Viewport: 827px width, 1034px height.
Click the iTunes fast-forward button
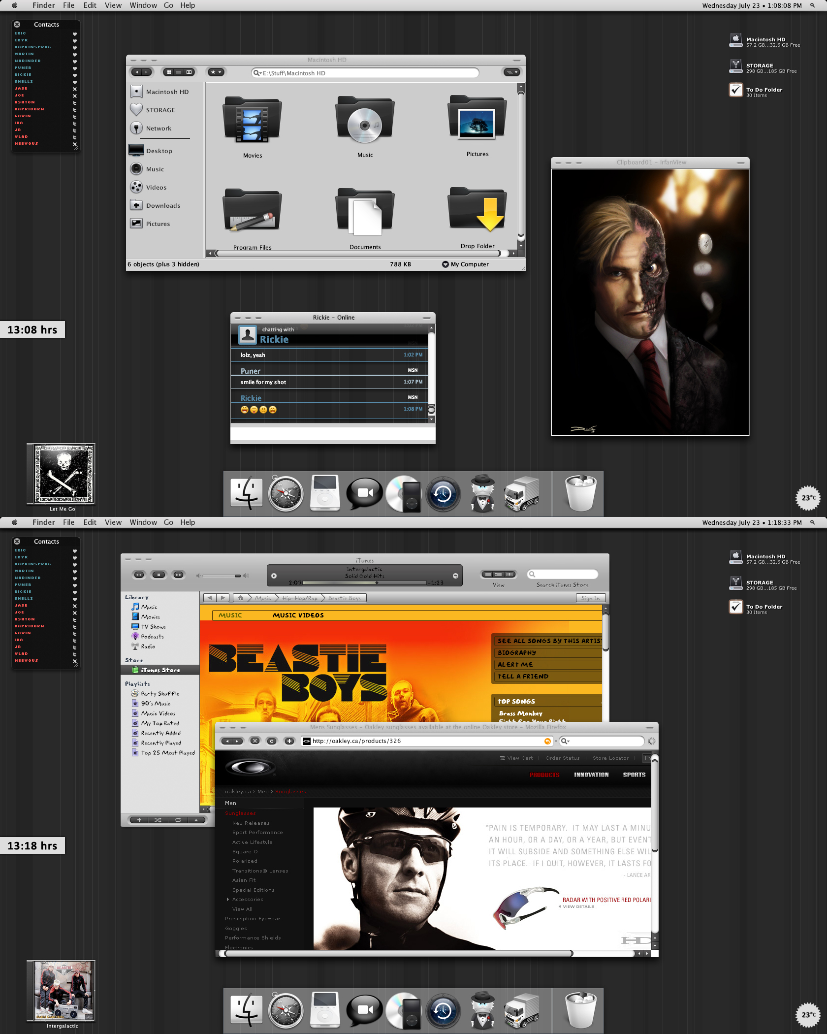point(178,575)
